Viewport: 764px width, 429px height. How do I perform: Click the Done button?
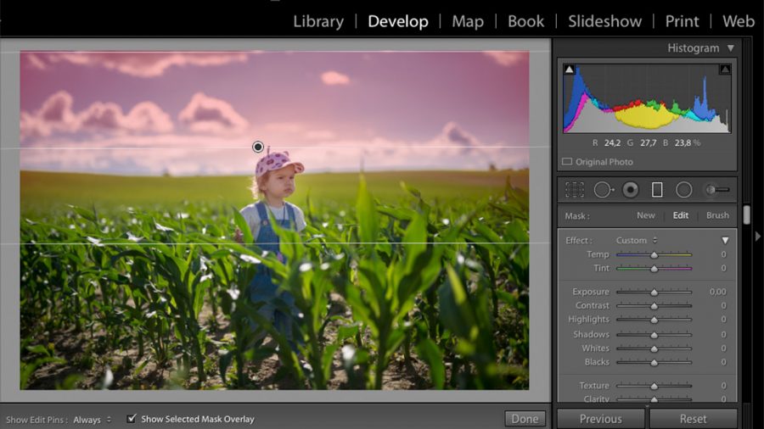click(525, 419)
